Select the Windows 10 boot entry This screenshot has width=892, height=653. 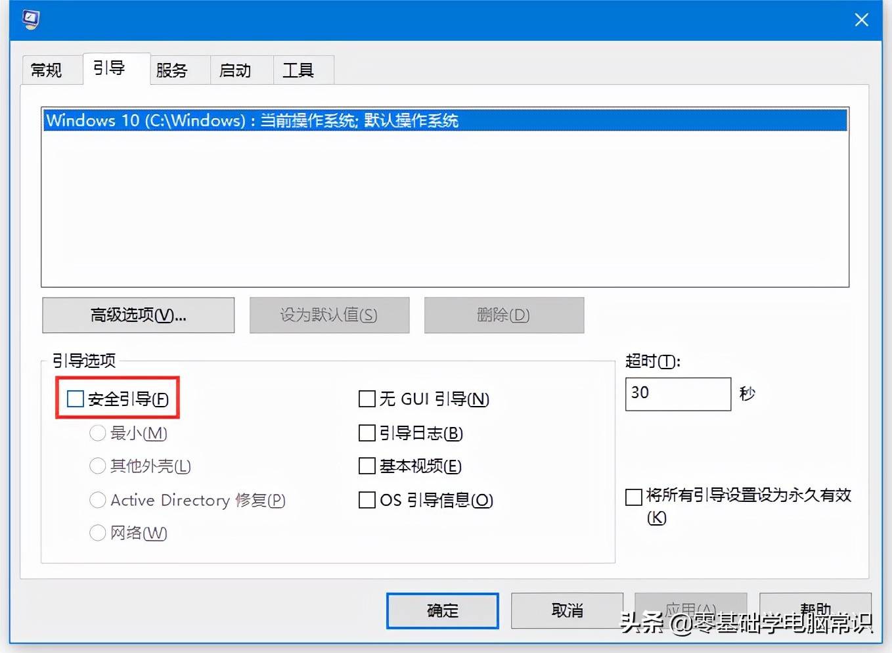[445, 120]
